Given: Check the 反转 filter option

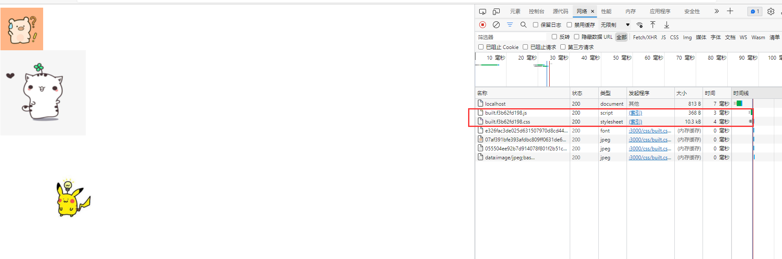Looking at the screenshot, I should pyautogui.click(x=554, y=37).
